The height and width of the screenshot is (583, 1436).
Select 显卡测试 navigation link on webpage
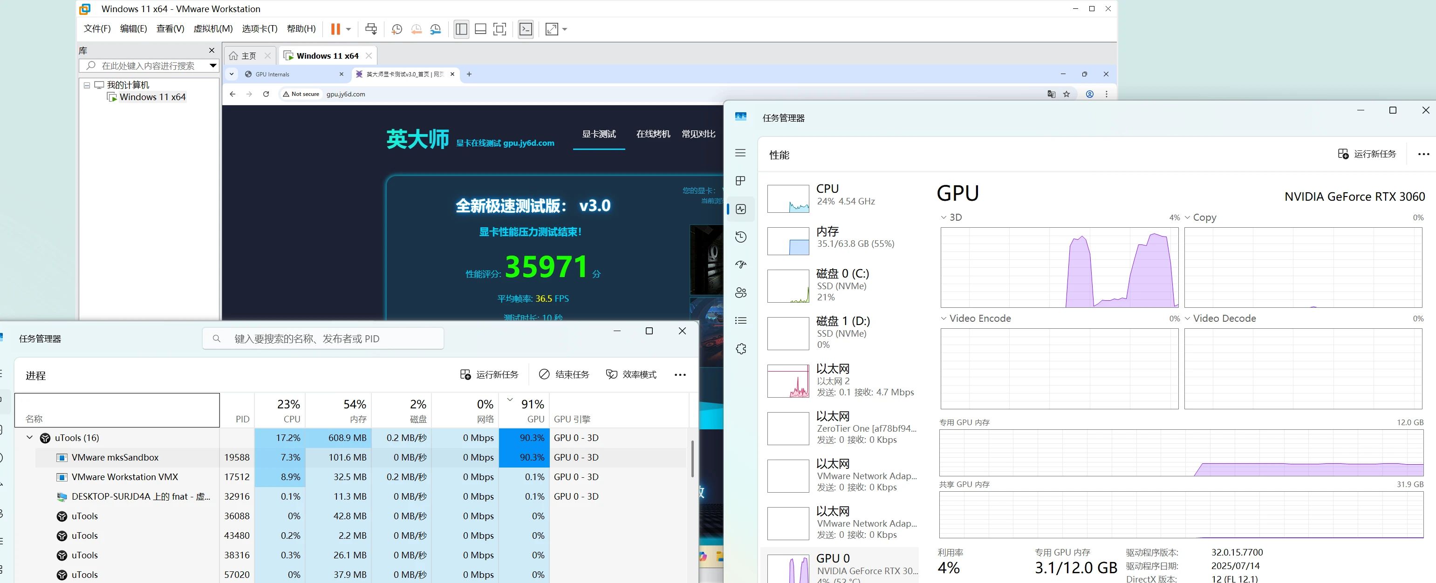pyautogui.click(x=599, y=134)
